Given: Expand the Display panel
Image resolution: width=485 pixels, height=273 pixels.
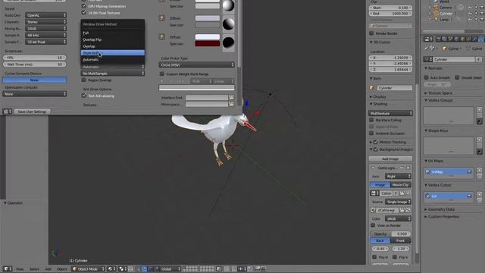Looking at the screenshot, I should 378,96.
